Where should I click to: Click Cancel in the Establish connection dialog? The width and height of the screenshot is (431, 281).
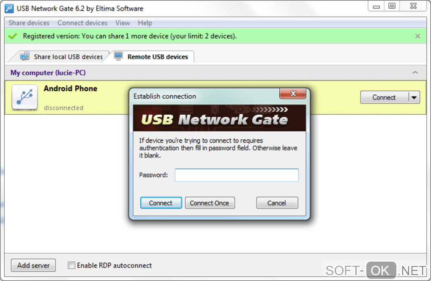[x=277, y=203]
